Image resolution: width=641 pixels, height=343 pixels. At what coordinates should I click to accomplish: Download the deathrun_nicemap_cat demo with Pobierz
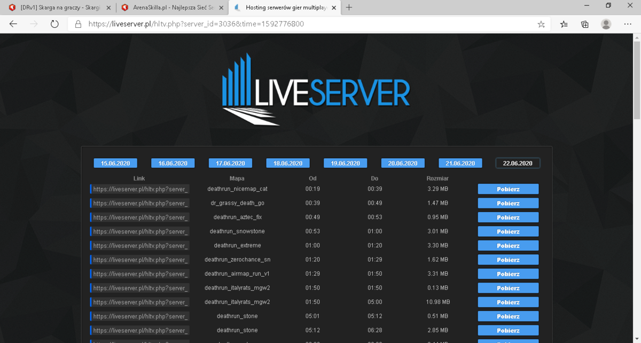pyautogui.click(x=508, y=189)
